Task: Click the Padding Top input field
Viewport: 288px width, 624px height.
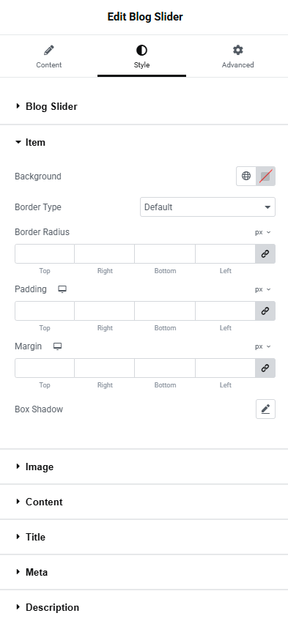Action: (x=45, y=311)
